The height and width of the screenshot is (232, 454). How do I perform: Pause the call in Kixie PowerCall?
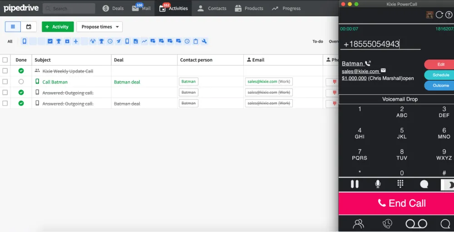click(x=355, y=184)
